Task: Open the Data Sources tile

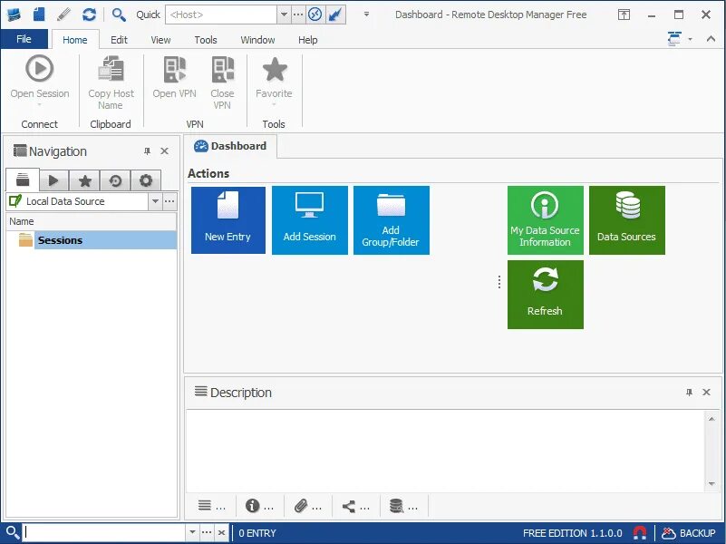Action: (627, 220)
